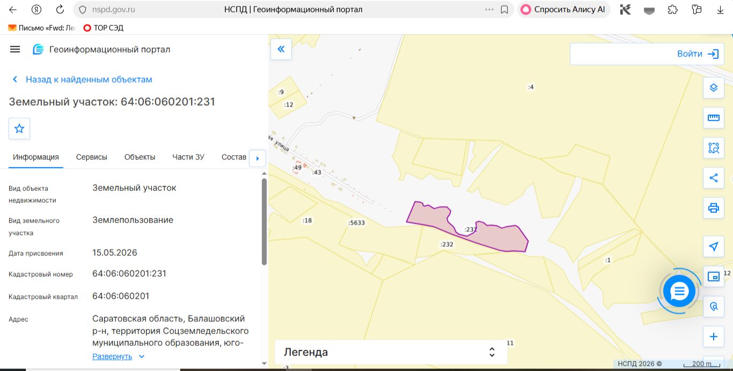Viewport: 733px width, 371px height.
Task: Collapse the side panel with the double arrow
Action: (281, 50)
